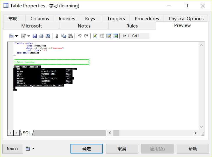Viewport: 212px width, 157px height.
Task: Save the SQL preview with floppy icon
Action: tap(35, 36)
